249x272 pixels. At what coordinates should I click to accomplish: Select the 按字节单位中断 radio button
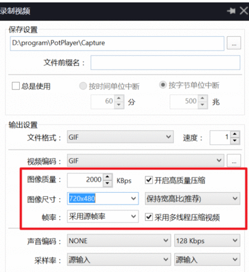click(163, 85)
